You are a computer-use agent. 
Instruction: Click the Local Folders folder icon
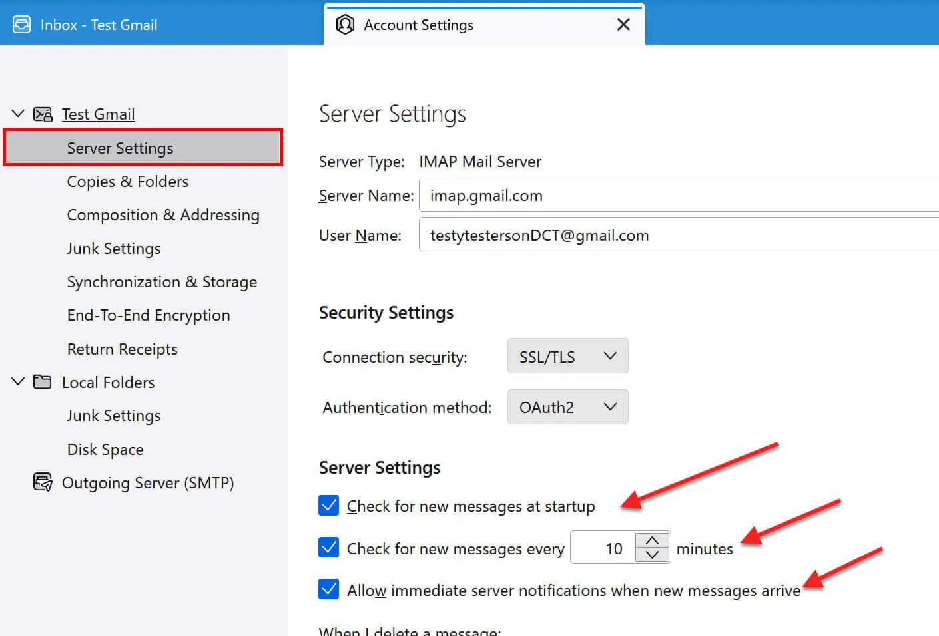pyautogui.click(x=43, y=382)
